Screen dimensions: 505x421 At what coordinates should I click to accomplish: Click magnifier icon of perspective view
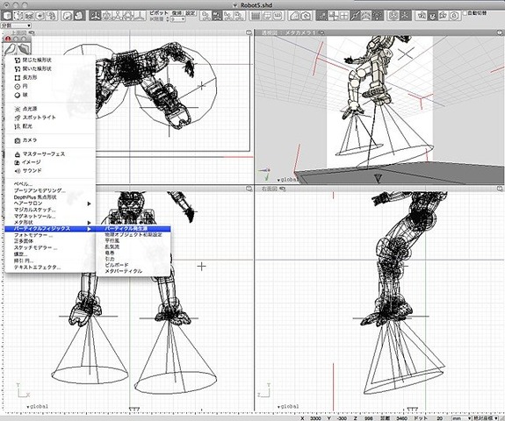coord(500,32)
